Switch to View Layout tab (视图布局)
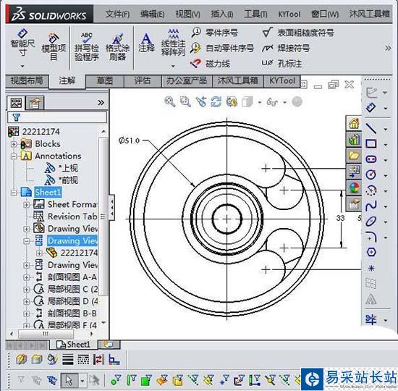This screenshot has height=391, width=398. pos(27,81)
